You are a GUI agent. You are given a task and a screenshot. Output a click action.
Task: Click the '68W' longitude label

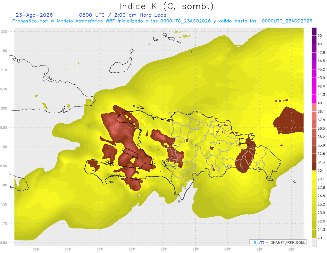[291, 249]
